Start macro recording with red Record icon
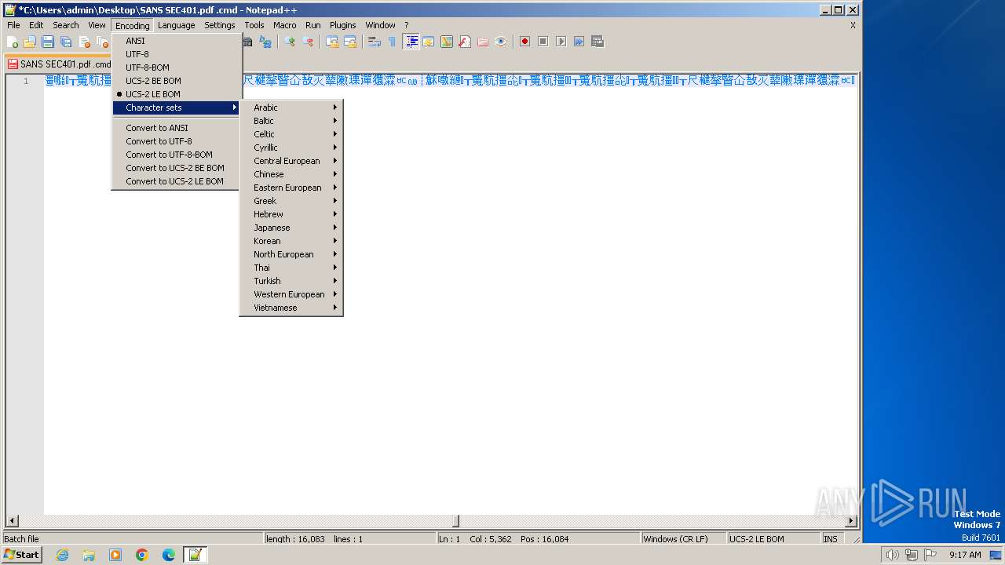Image resolution: width=1005 pixels, height=565 pixels. click(x=525, y=42)
